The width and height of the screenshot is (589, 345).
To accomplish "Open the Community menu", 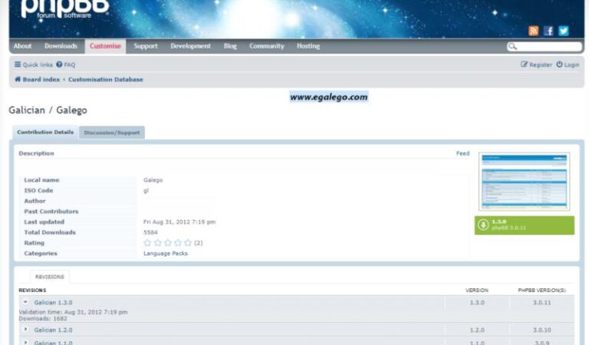I will (267, 46).
